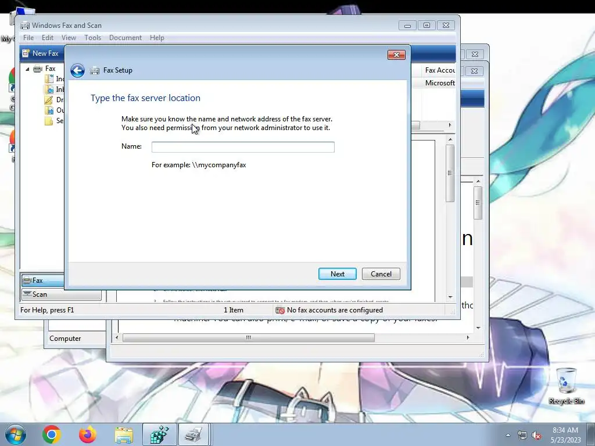Switch to Fax and Scan taskbar icon
The width and height of the screenshot is (595, 446).
click(x=194, y=434)
